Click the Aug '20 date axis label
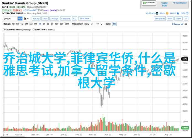The height and width of the screenshot is (138, 192). pos(168,135)
